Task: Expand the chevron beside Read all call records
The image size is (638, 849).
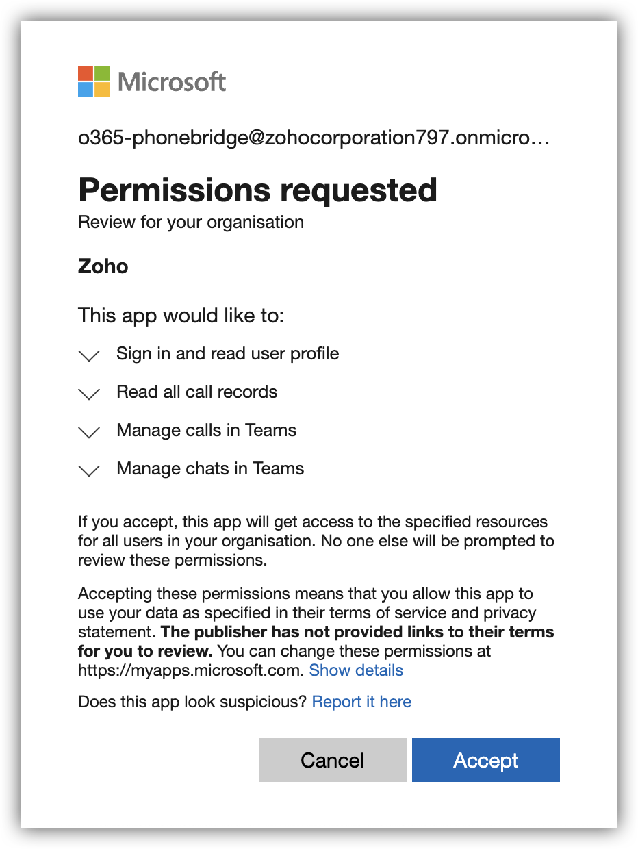Action: (x=90, y=394)
